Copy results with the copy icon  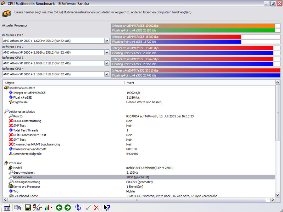pos(18,208)
